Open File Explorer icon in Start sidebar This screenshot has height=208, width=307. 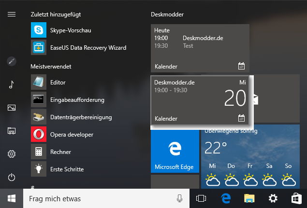pos(12,131)
